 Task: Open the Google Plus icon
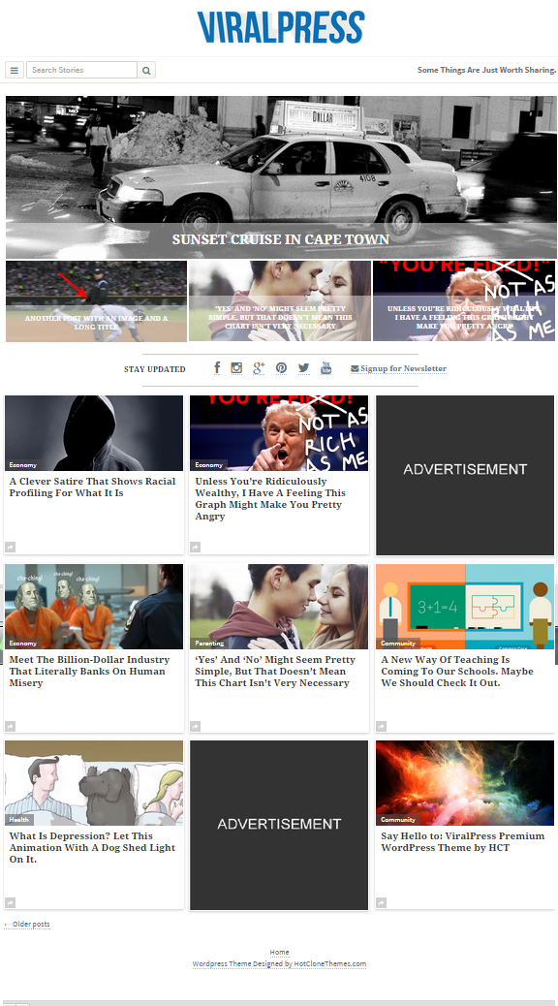[259, 367]
